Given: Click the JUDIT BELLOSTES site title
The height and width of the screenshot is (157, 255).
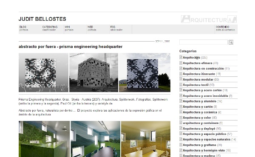Looking at the screenshot, I should coord(42,19).
